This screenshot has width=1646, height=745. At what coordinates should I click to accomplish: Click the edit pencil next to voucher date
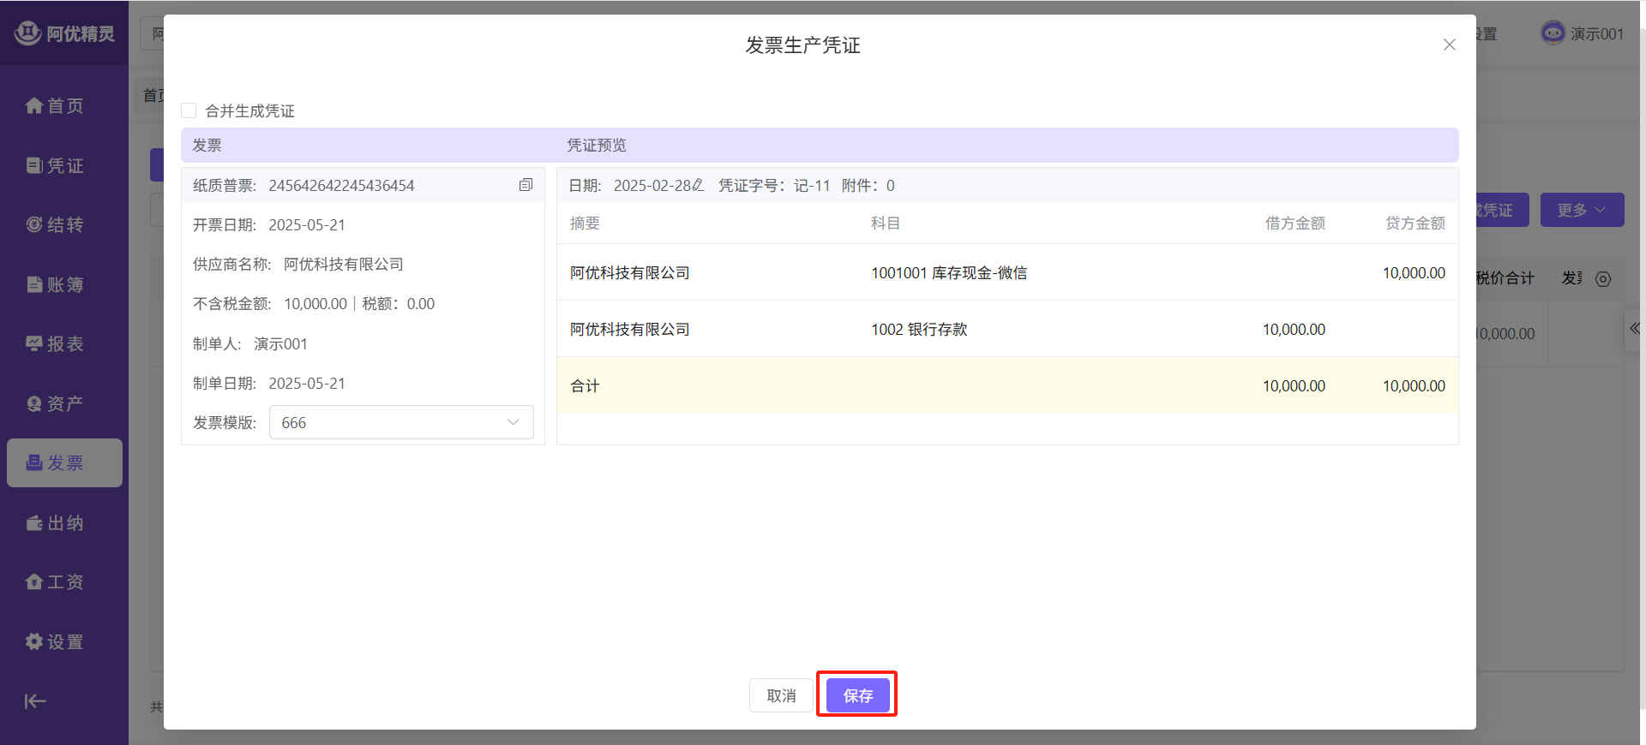pyautogui.click(x=698, y=185)
